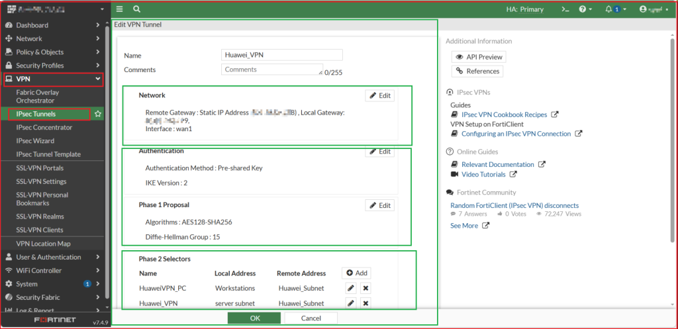Screen dimensions: 678x329
Task: Edit the Authentication section
Action: pos(380,152)
